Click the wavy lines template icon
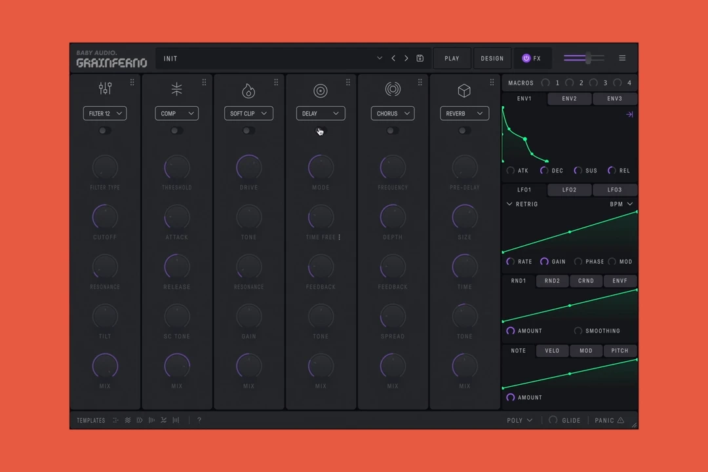708x472 pixels. 128,420
